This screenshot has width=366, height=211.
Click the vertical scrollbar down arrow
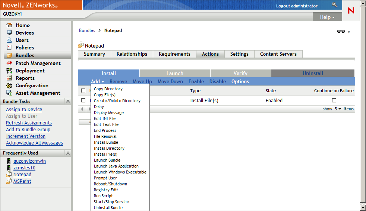[x=363, y=207]
